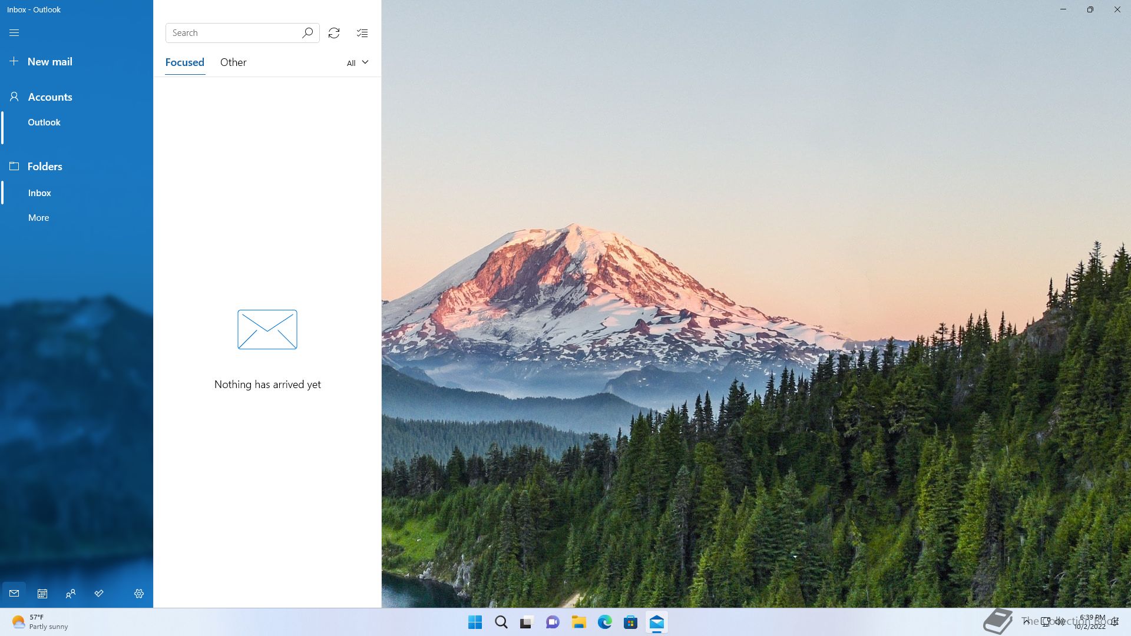Viewport: 1131px width, 636px height.
Task: Open the Settings gear icon
Action: [x=139, y=594]
